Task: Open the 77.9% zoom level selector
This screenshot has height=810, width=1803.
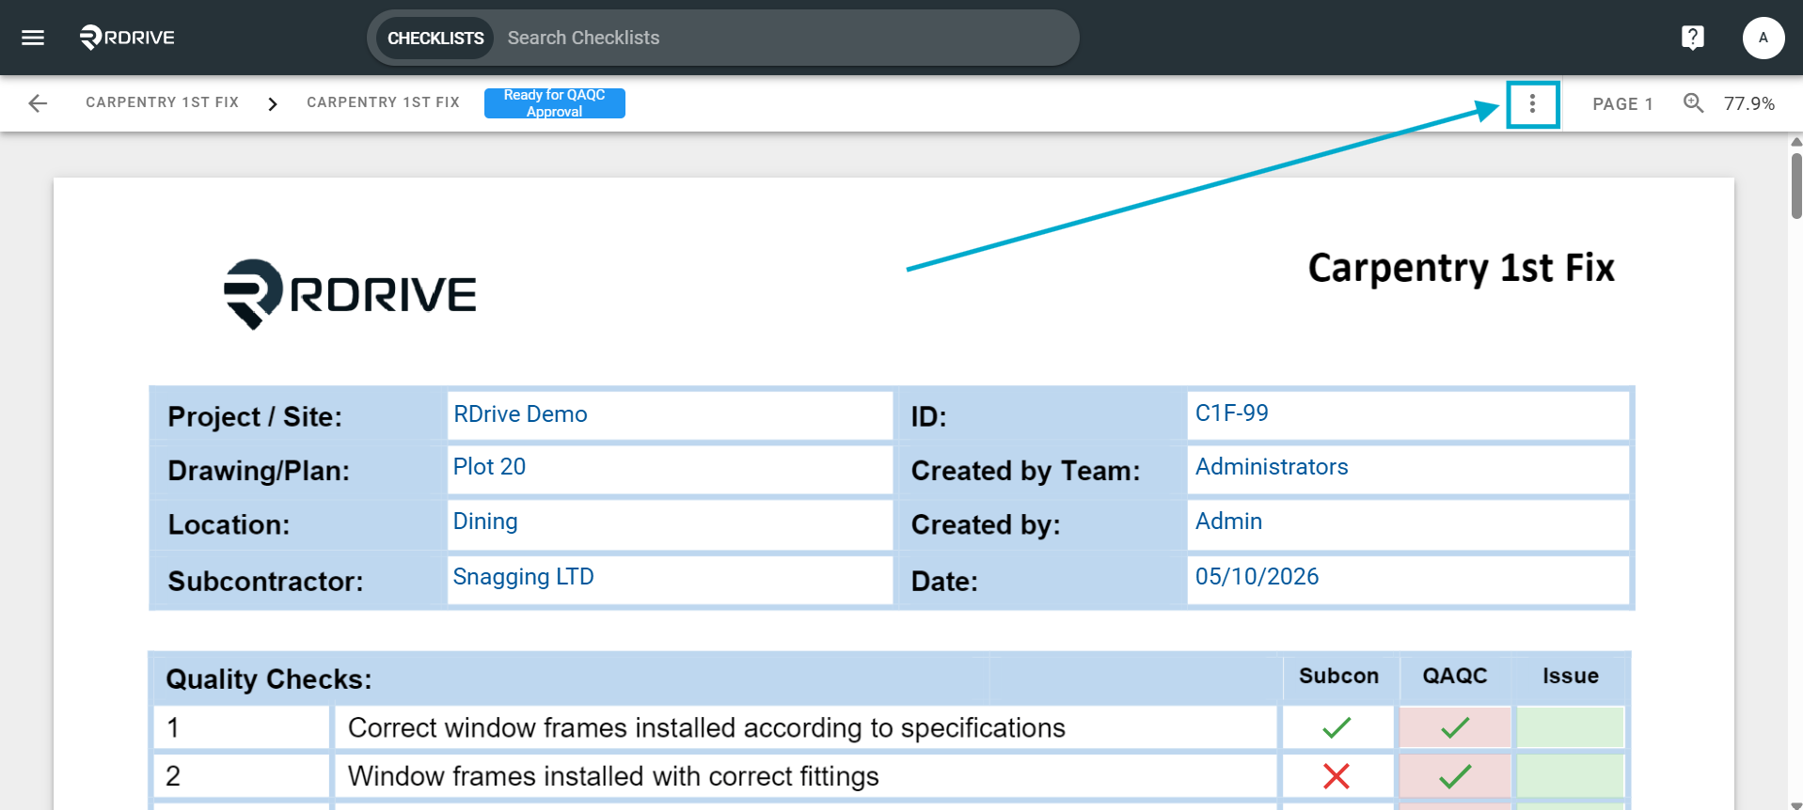Action: click(1748, 103)
